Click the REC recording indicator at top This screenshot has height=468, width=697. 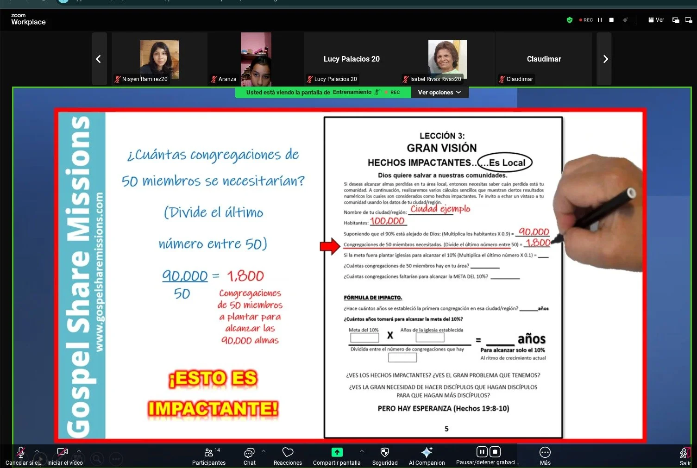[x=586, y=20]
